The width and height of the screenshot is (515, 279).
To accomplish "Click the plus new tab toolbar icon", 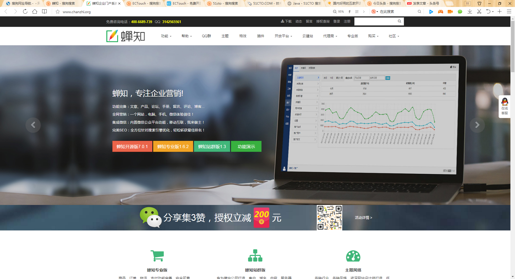I will coord(499,12).
